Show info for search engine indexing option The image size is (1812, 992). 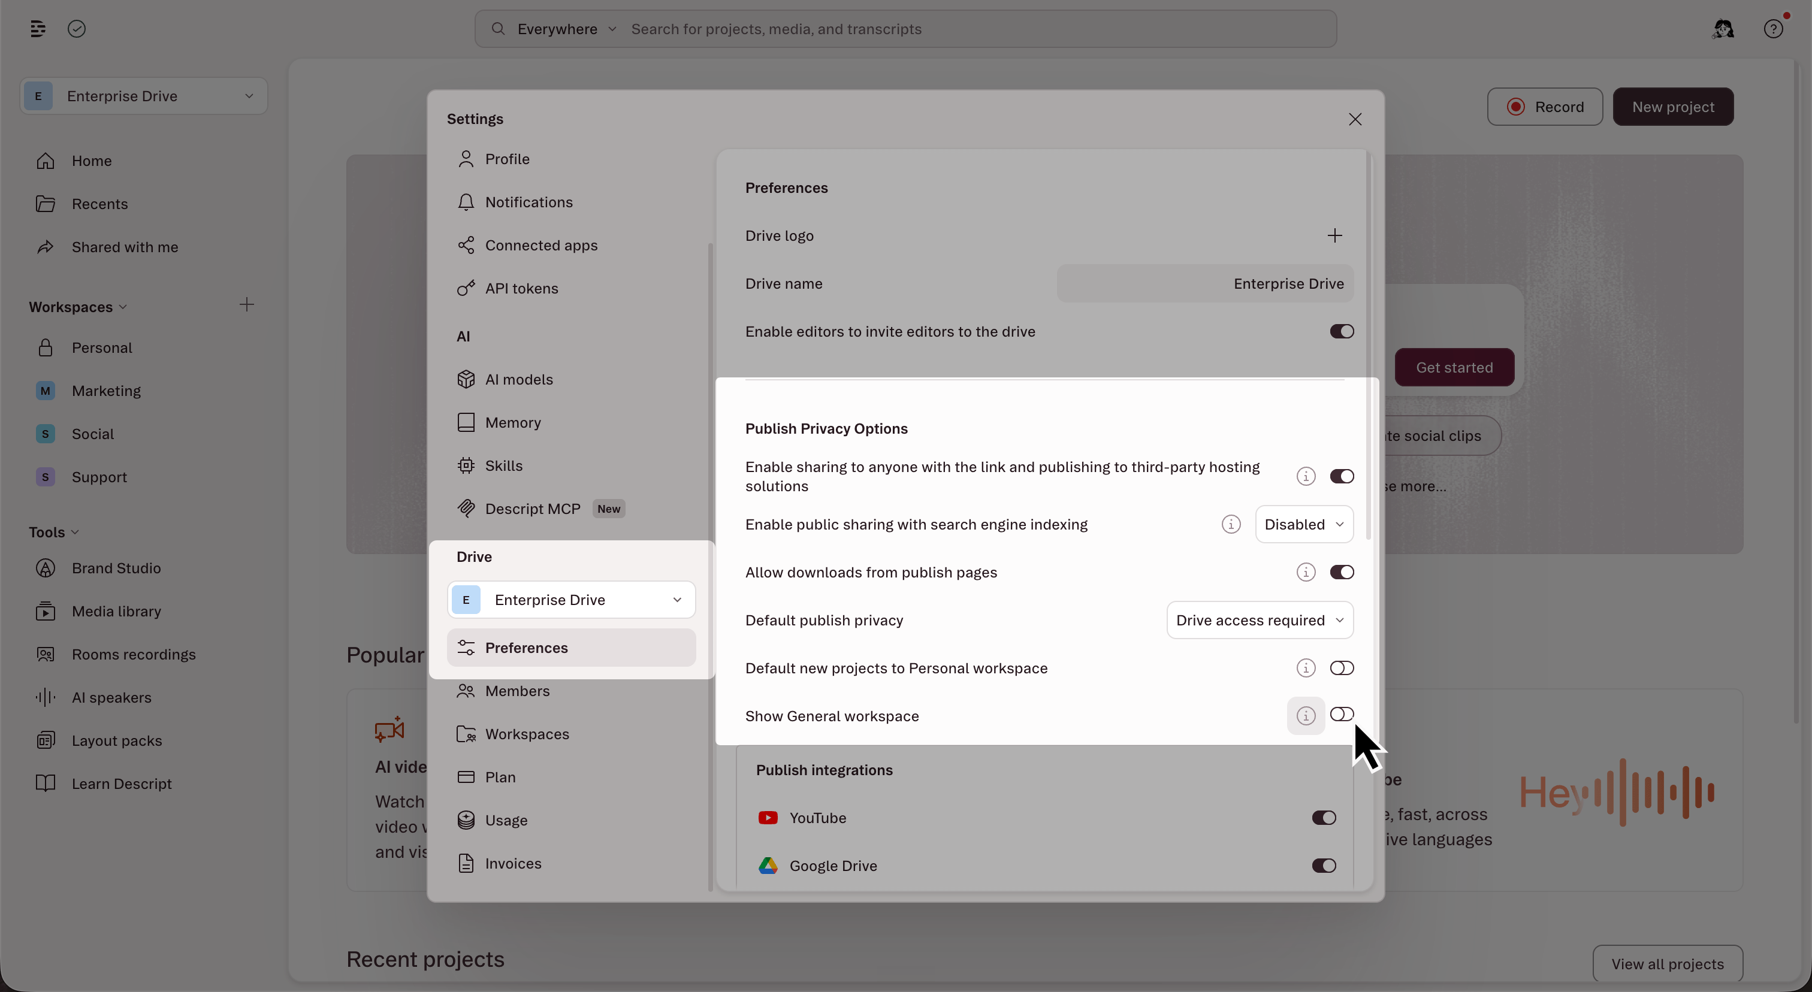tap(1231, 525)
